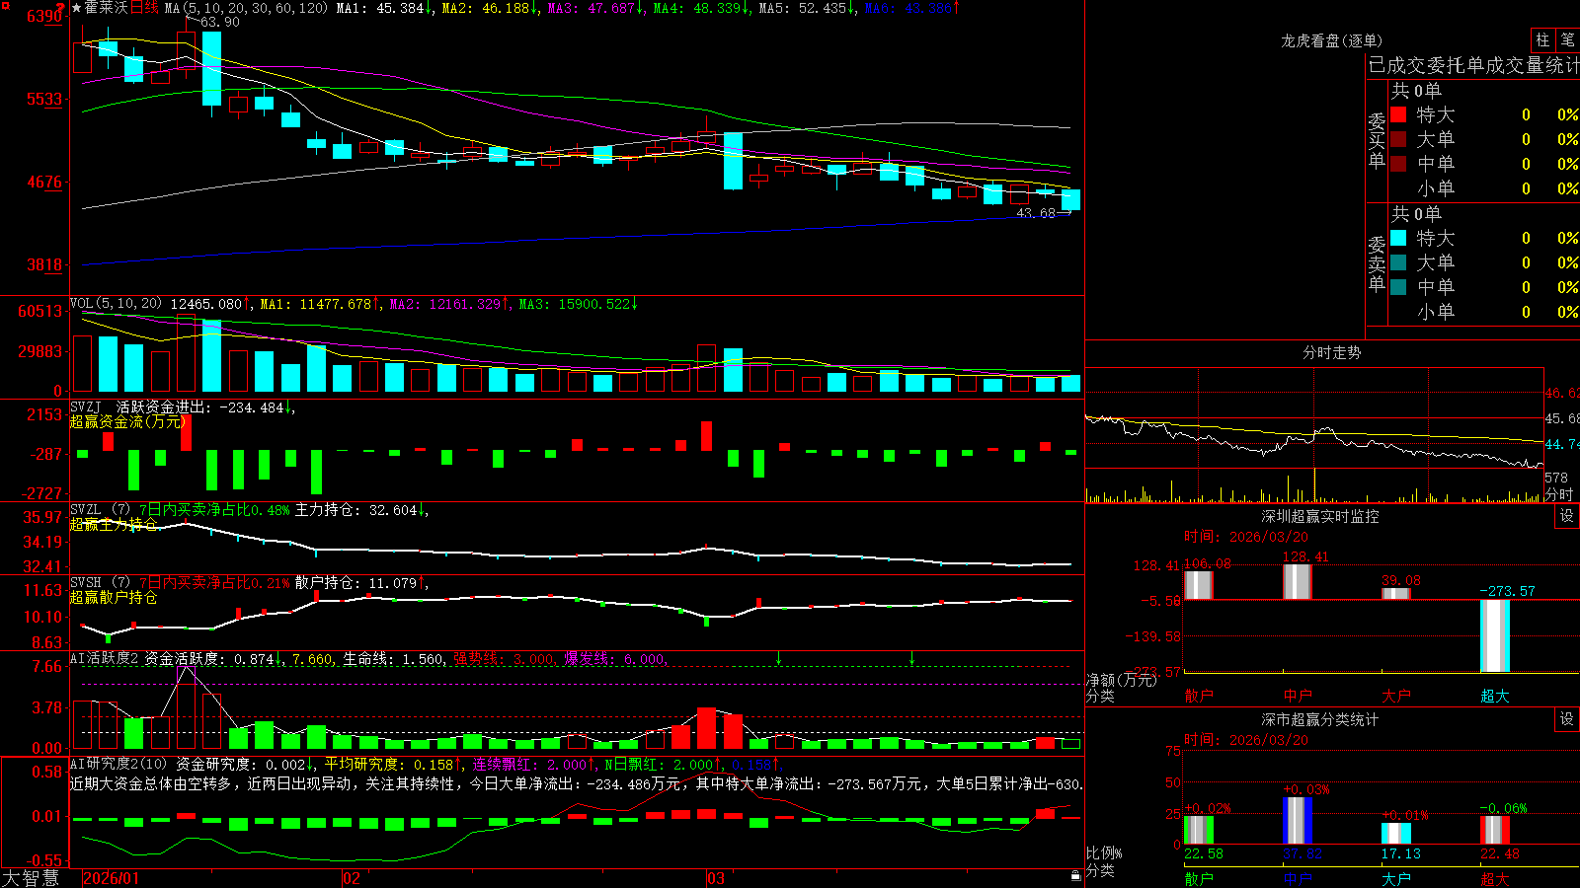Viewport: 1580px width, 888px height.
Task: Click the teal 委卖 中单 color swatch
Action: (1398, 286)
